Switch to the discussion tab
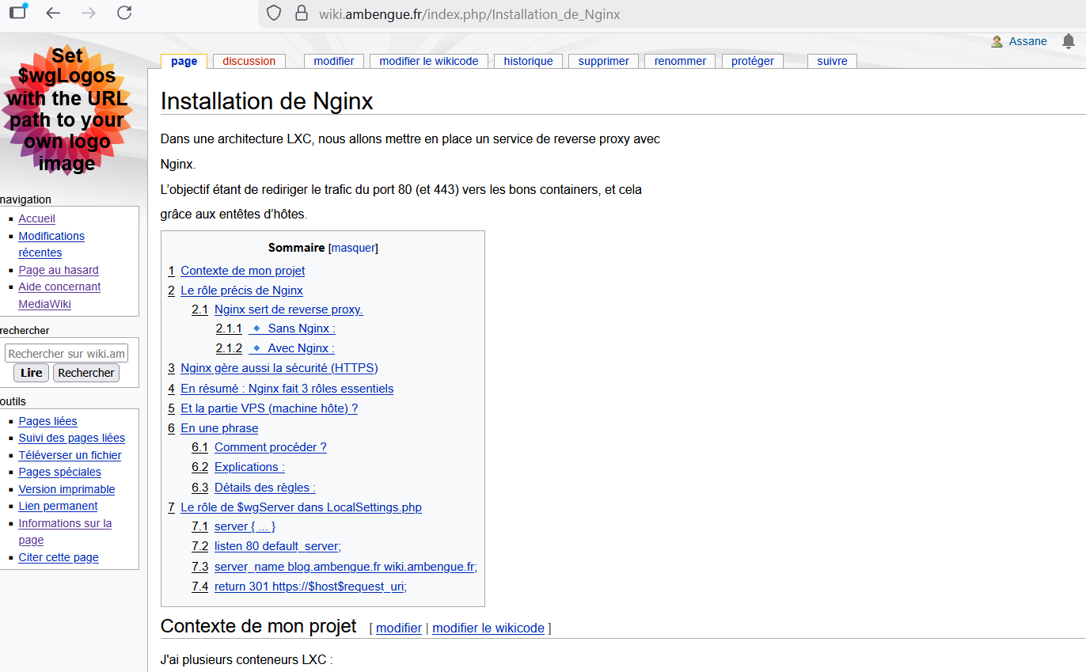The height and width of the screenshot is (672, 1086). pyautogui.click(x=249, y=60)
